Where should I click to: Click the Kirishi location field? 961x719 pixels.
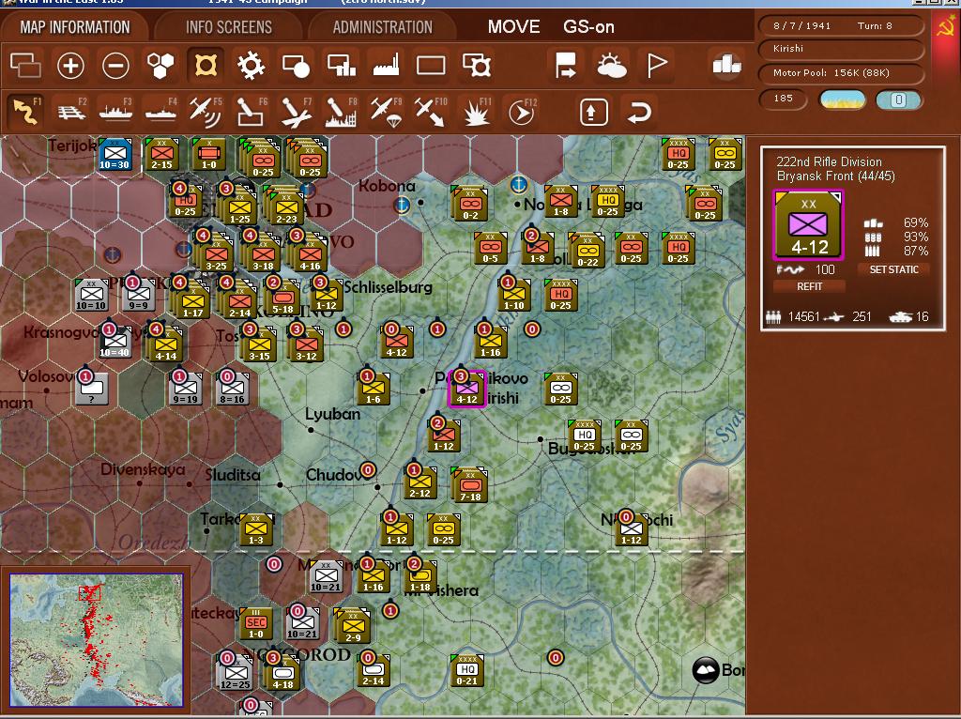click(x=840, y=49)
